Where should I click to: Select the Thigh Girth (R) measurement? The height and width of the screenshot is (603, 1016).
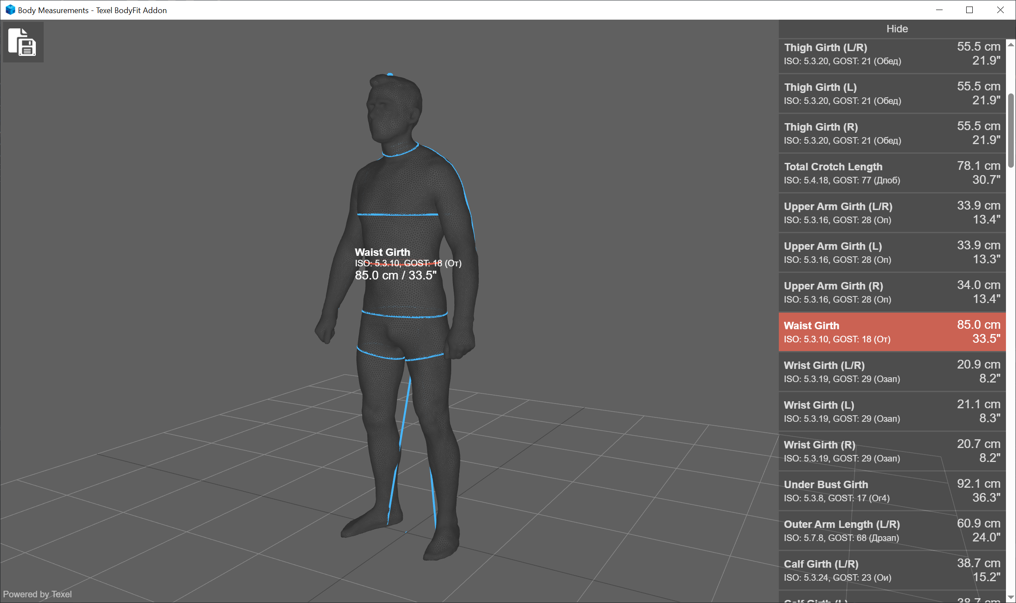[891, 133]
